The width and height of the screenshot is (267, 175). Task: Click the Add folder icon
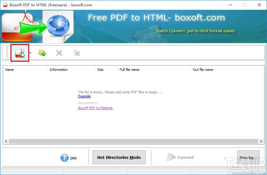42,53
